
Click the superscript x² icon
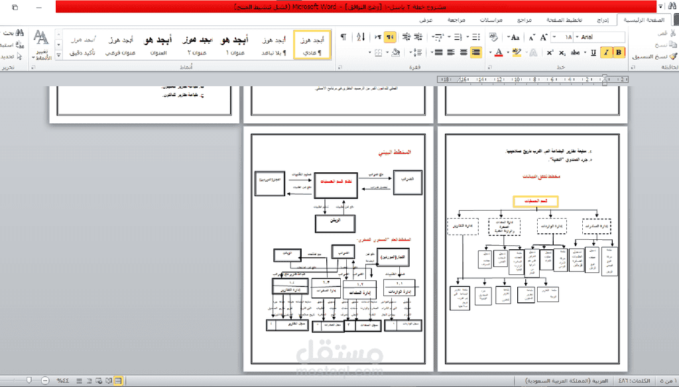click(x=550, y=52)
